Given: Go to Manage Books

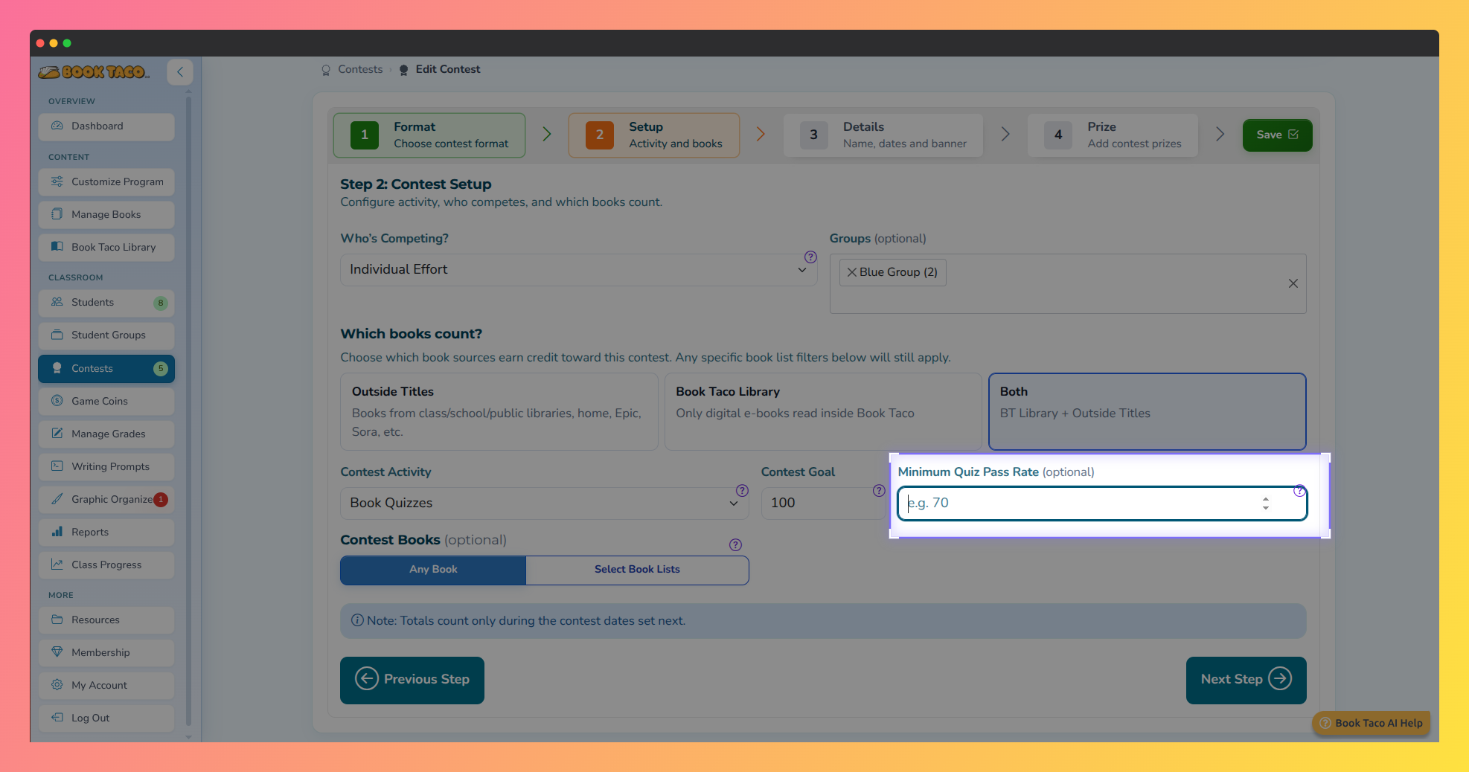Looking at the screenshot, I should pos(106,215).
